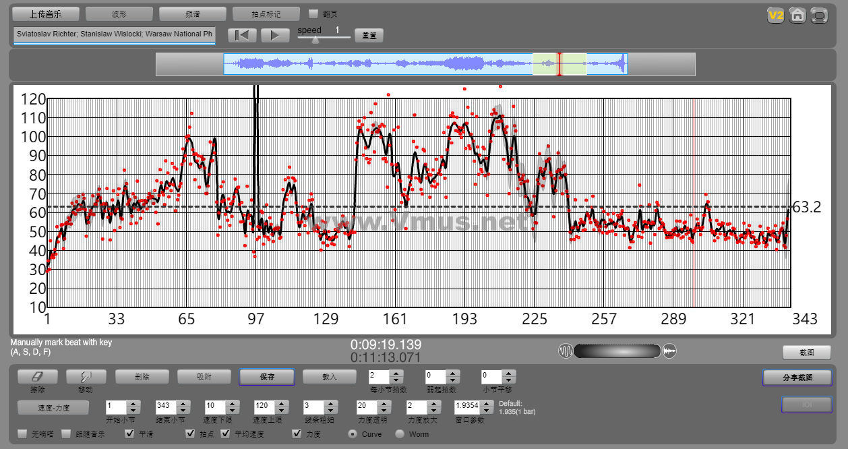This screenshot has width=848, height=449.
Task: Enable the 翻页 page-flip checkbox
Action: [313, 13]
